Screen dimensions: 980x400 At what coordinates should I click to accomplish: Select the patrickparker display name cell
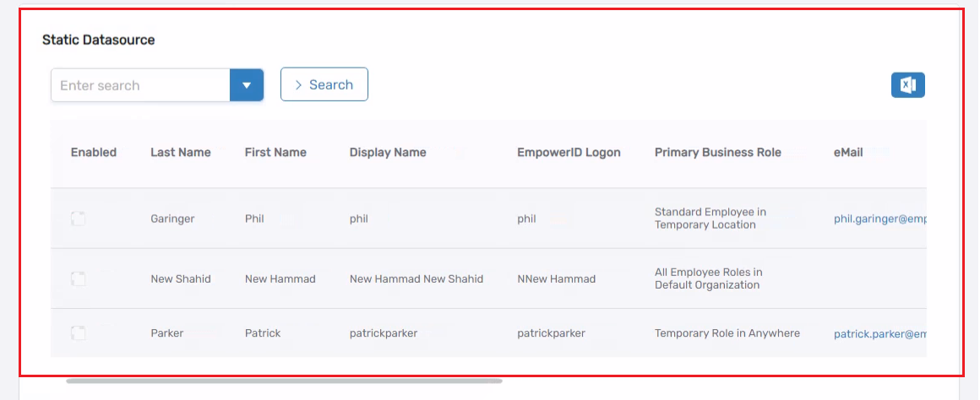[x=383, y=333]
